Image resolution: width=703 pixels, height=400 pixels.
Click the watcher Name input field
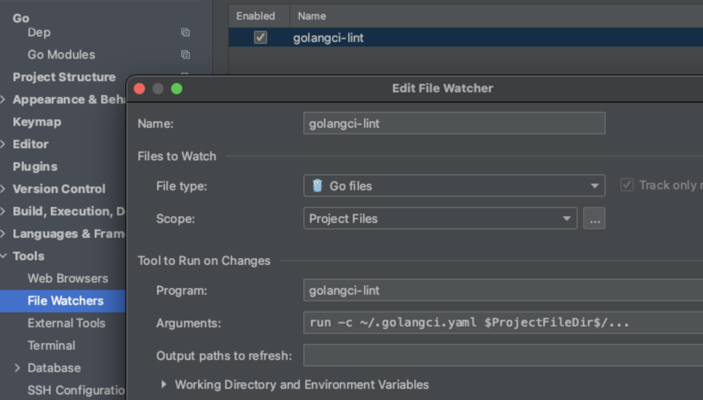455,123
